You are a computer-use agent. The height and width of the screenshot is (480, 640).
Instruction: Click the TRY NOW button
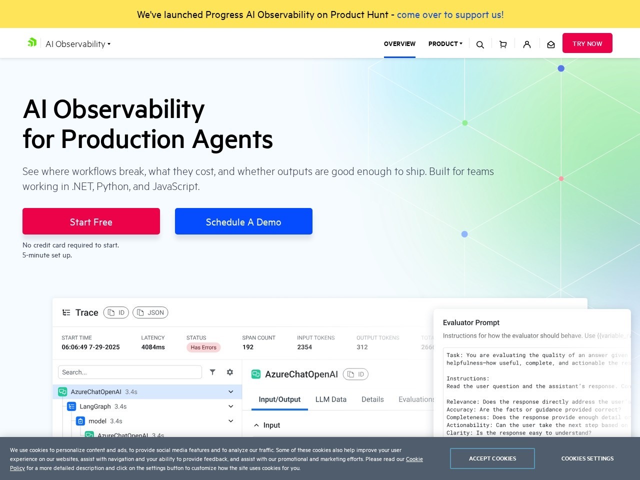point(587,43)
